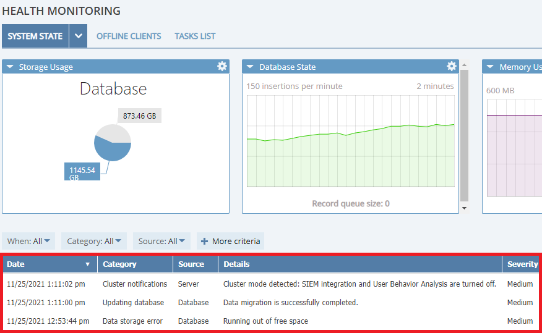
Task: Open the Category filter dropdown
Action: [95, 242]
